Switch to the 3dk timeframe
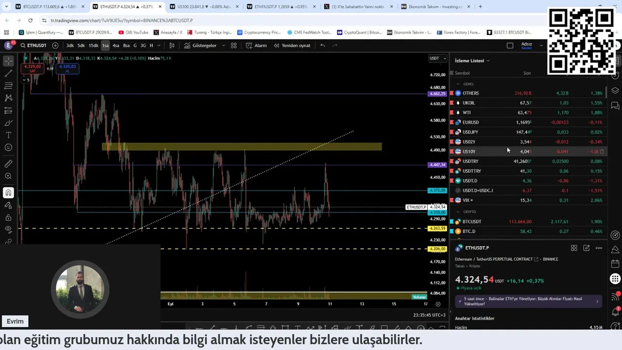Viewport: 622px width, 350px height. (x=70, y=45)
